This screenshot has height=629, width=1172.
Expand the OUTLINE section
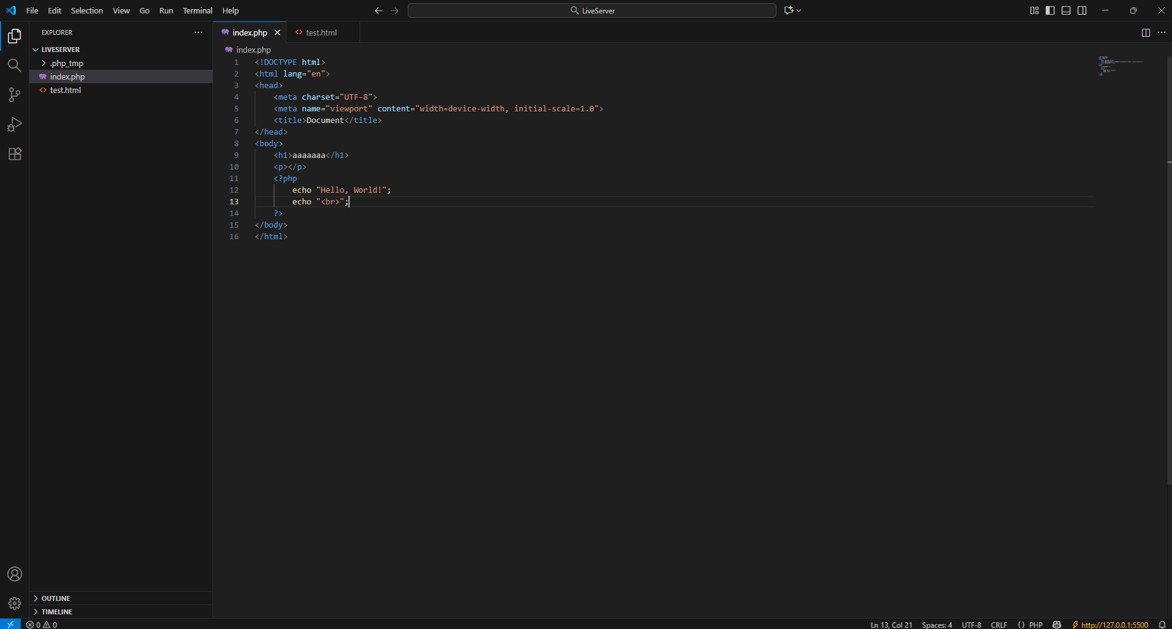tap(56, 598)
